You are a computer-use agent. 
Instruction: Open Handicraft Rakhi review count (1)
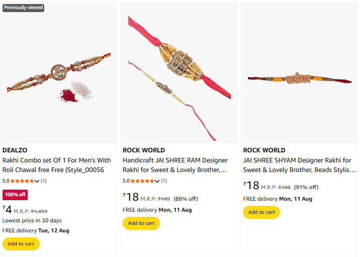[x=164, y=181]
